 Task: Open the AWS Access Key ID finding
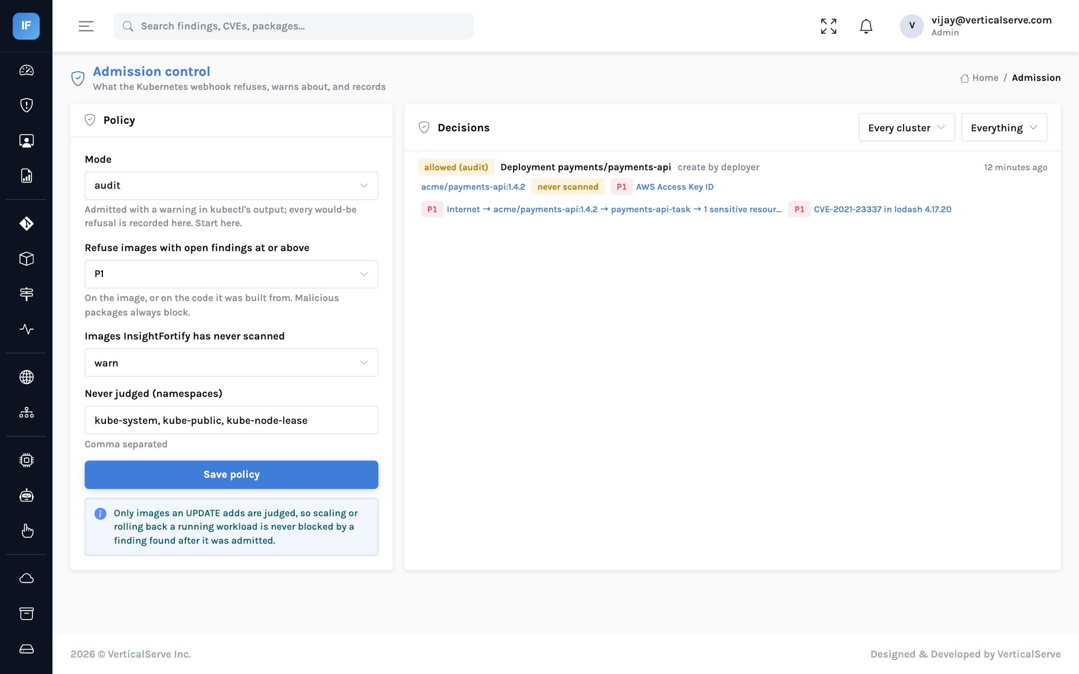(x=674, y=187)
